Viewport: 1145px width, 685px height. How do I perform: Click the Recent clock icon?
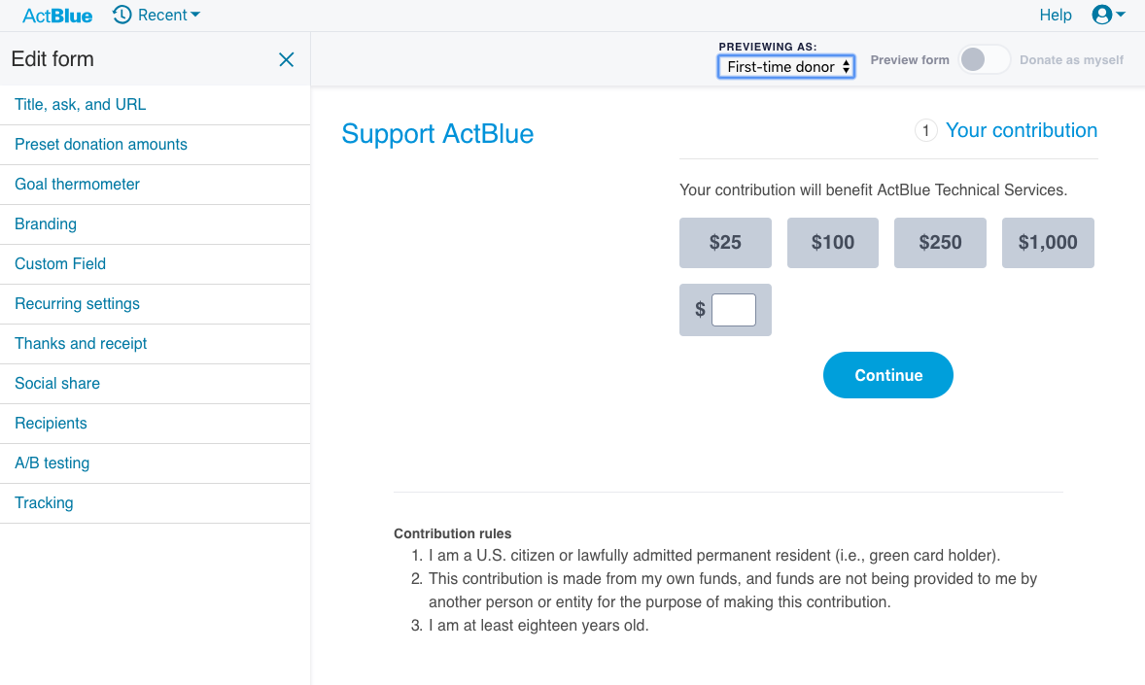[x=121, y=15]
